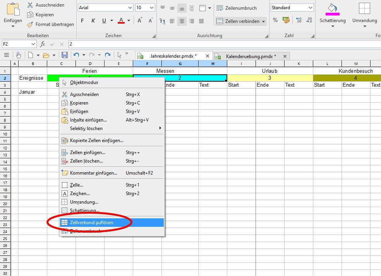
Task: Click the Ausschneiden scissors icon in ribbon
Action: click(x=30, y=5)
